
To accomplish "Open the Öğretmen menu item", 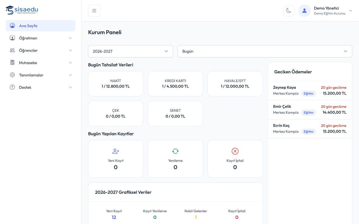I will pos(40,38).
